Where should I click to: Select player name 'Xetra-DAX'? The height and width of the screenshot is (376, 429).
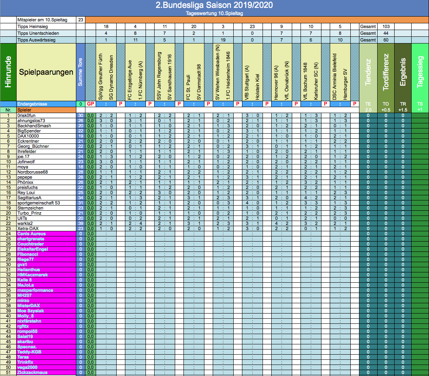tap(28, 229)
